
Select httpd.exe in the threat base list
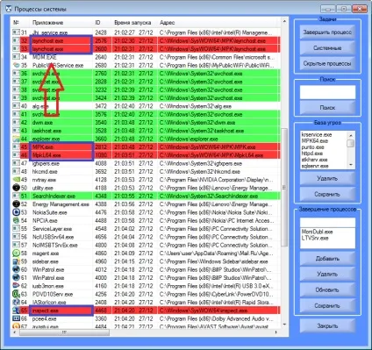click(312, 154)
